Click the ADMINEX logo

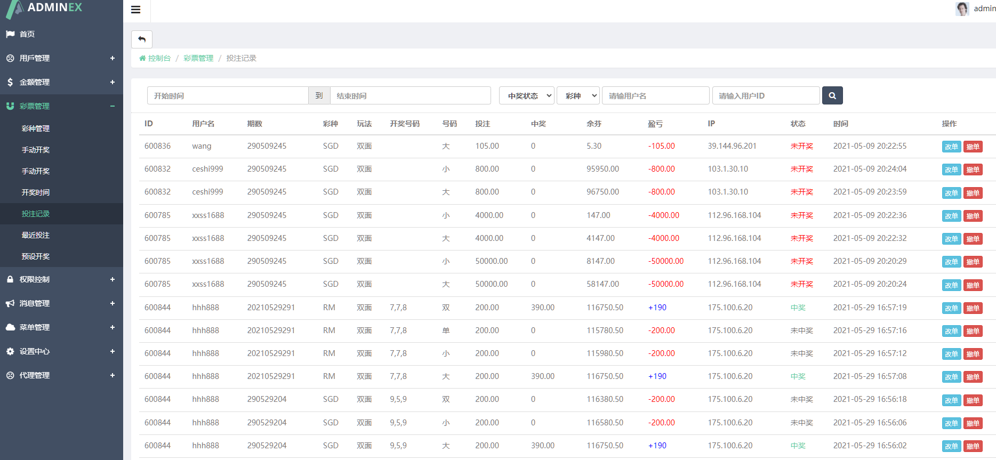tap(45, 8)
